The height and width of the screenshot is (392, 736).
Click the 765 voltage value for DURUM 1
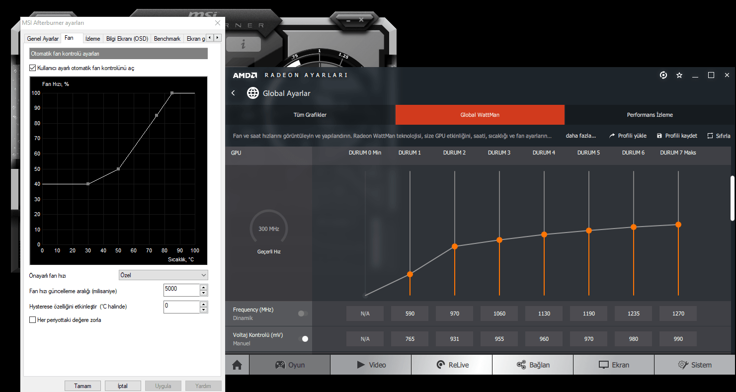coord(410,339)
